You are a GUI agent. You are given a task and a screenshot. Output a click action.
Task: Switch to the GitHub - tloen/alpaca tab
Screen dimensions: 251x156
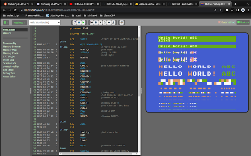click(x=117, y=4)
